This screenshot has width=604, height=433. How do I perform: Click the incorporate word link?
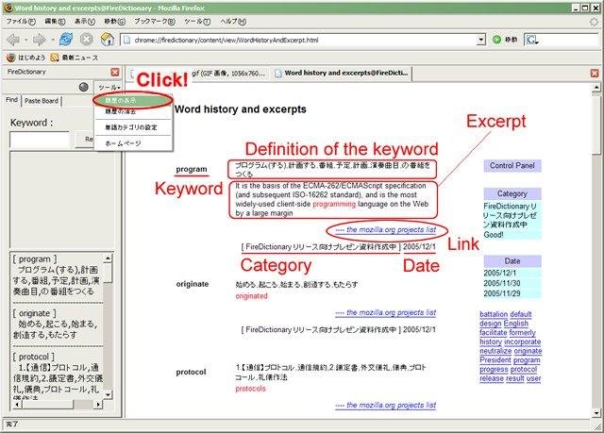coord(522,341)
